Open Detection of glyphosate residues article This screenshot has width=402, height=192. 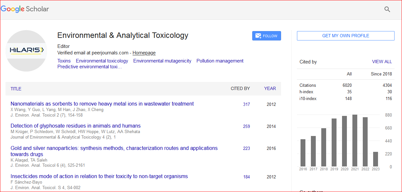[x=76, y=126]
